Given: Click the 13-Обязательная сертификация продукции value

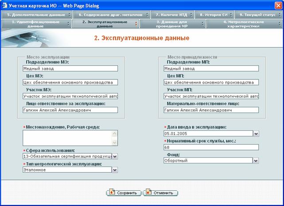Looking at the screenshot, I should pos(67,156).
